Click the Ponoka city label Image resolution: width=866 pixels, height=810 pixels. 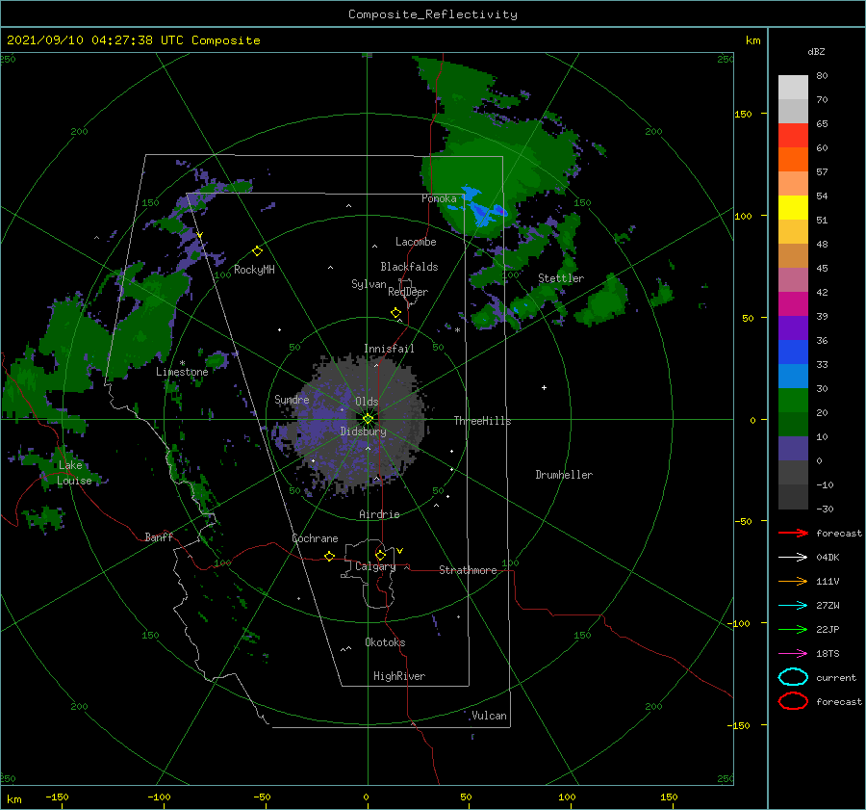click(439, 198)
